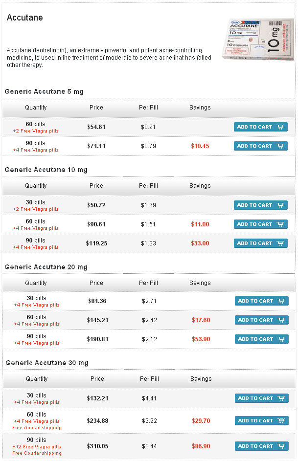Screen dimensions: 298x461
Task: Click Free Courier shipping text
Action: tap(37, 453)
